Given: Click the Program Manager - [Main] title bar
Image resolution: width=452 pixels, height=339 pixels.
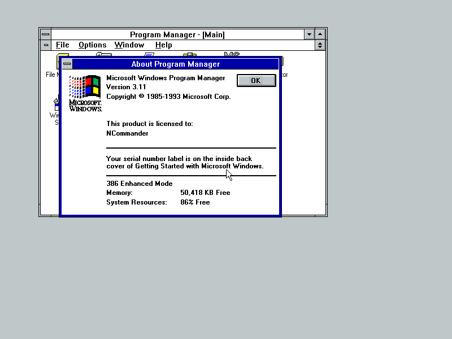Looking at the screenshot, I should point(177,34).
